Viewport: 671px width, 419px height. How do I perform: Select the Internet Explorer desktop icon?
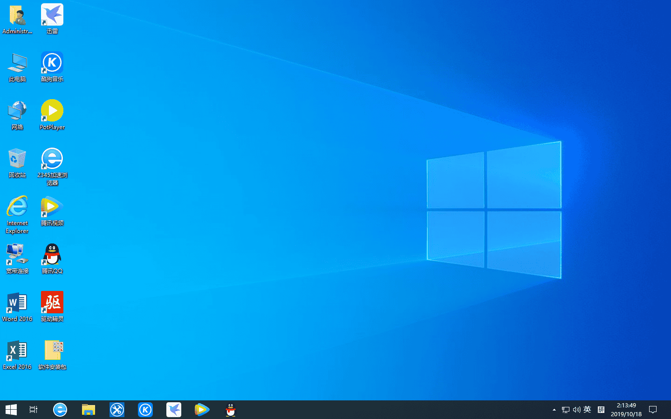[x=17, y=215]
